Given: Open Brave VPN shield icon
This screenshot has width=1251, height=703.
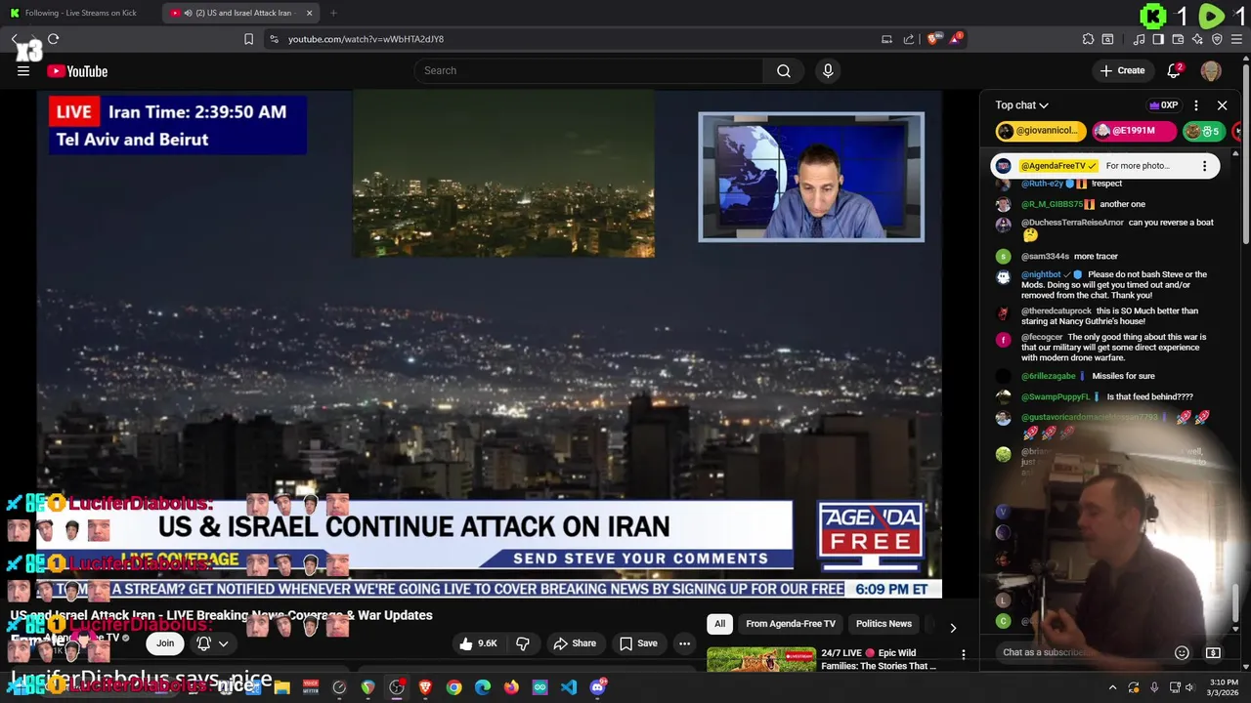Looking at the screenshot, I should 1217,39.
